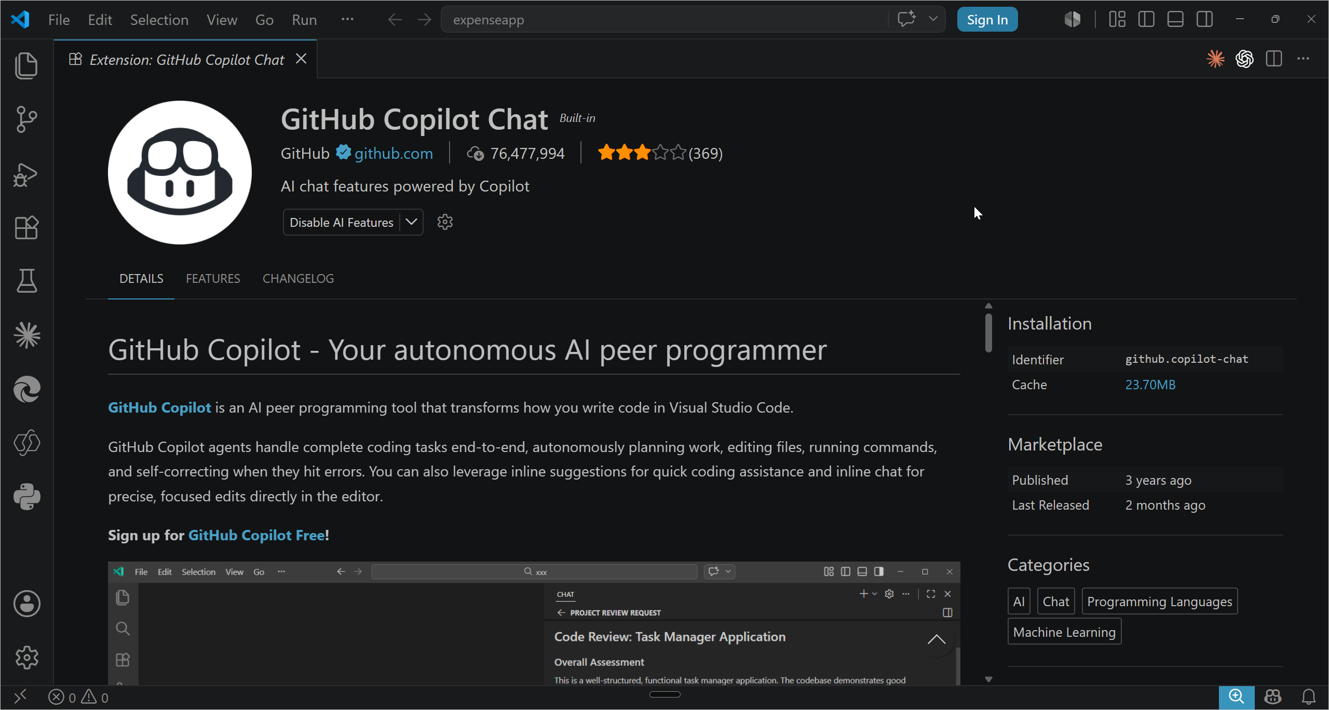Open the Copilot chat icon in title bar

(x=906, y=19)
